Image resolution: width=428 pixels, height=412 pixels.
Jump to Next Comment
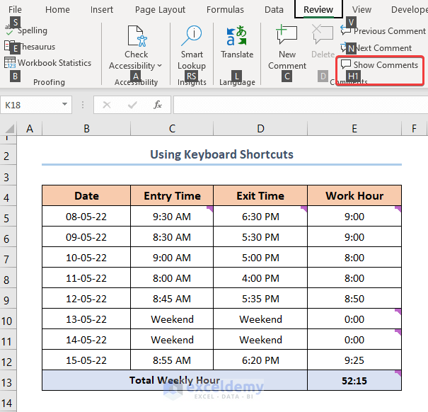(382, 48)
